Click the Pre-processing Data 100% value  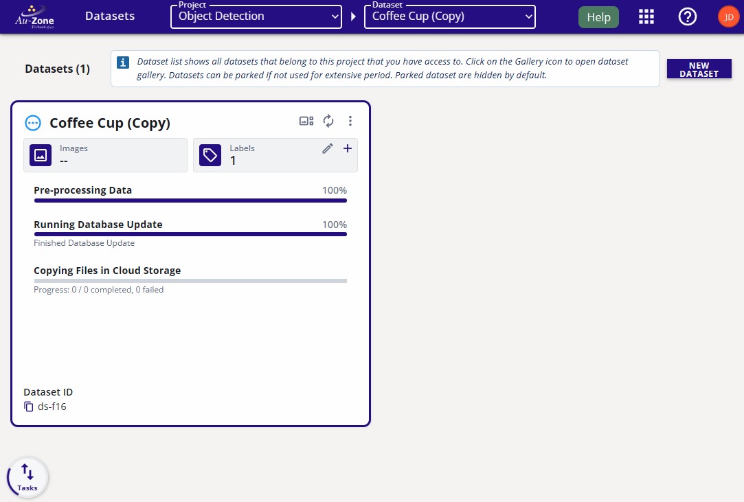click(x=335, y=190)
